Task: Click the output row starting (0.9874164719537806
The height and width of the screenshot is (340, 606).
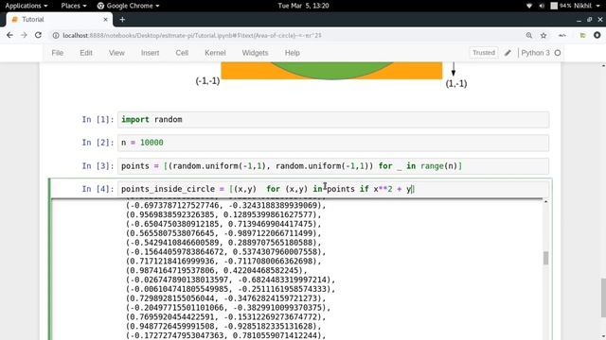Action: (217, 270)
